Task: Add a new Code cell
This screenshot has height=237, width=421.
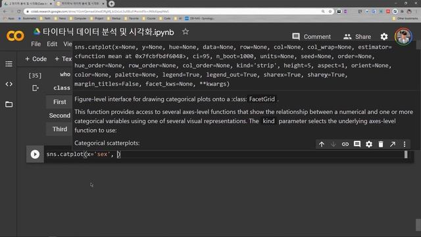Action: 36,59
